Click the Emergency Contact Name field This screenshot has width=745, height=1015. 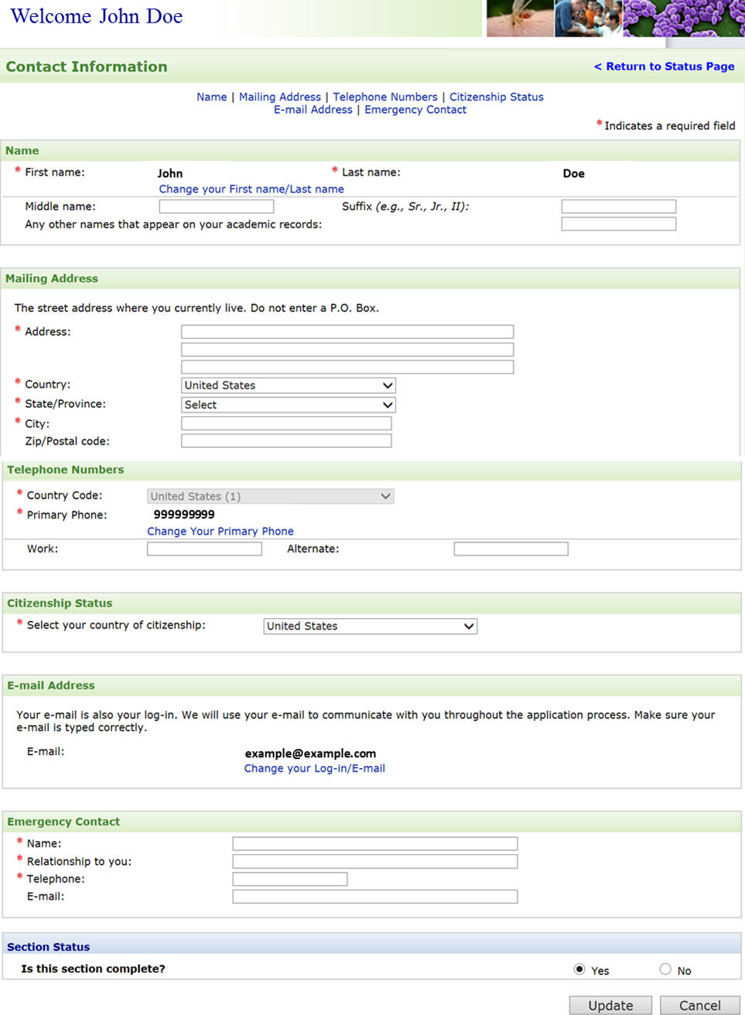point(374,843)
